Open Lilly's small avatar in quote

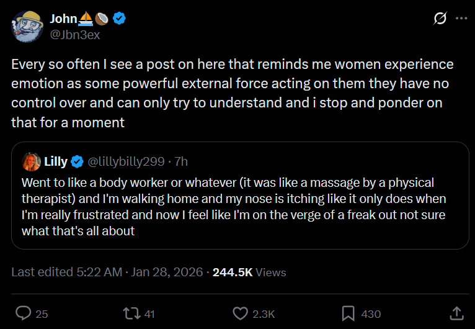click(x=31, y=162)
